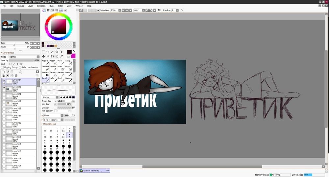This screenshot has width=329, height=177.
Task: Open the Ruler menu
Action: [x=52, y=6]
